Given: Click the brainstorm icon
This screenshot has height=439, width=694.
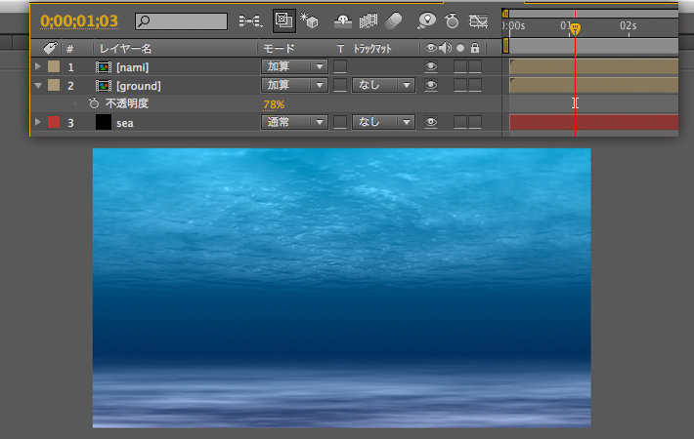Looking at the screenshot, I should coord(427,20).
